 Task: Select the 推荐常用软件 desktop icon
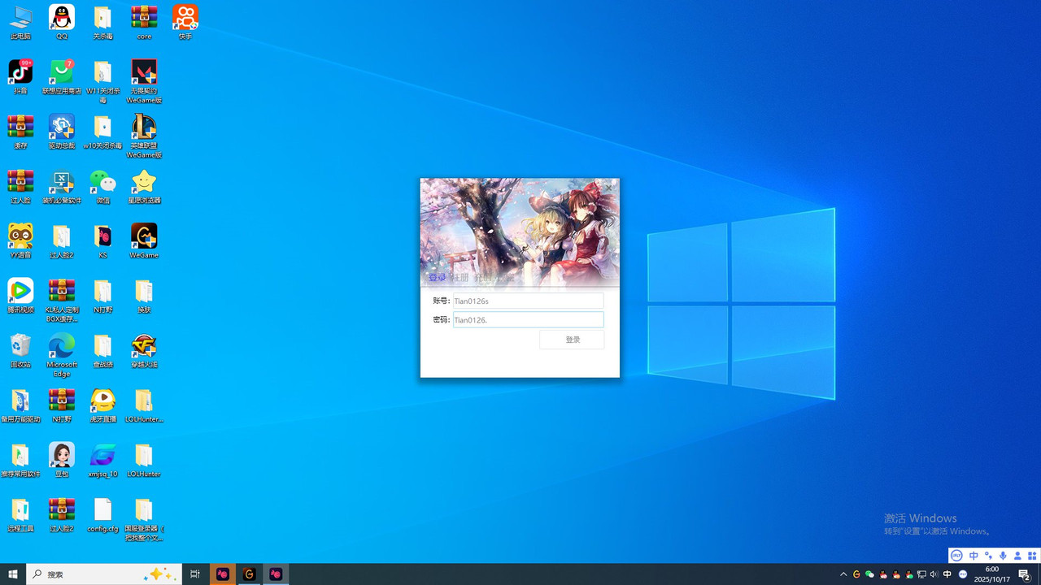tap(20, 459)
